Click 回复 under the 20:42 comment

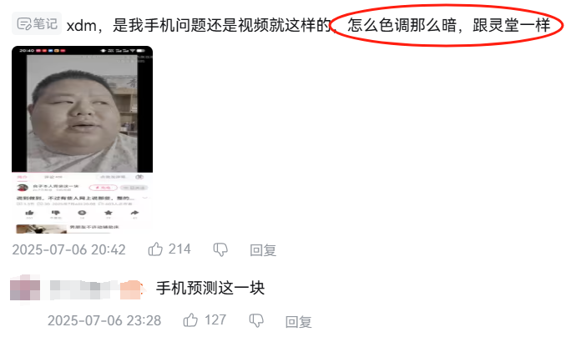pos(263,250)
